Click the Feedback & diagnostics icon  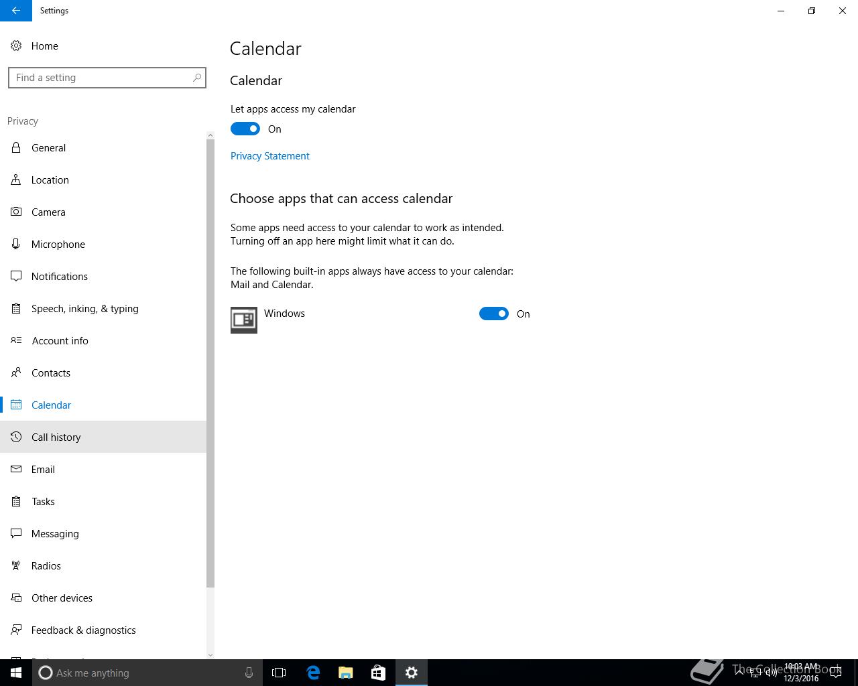(x=16, y=630)
